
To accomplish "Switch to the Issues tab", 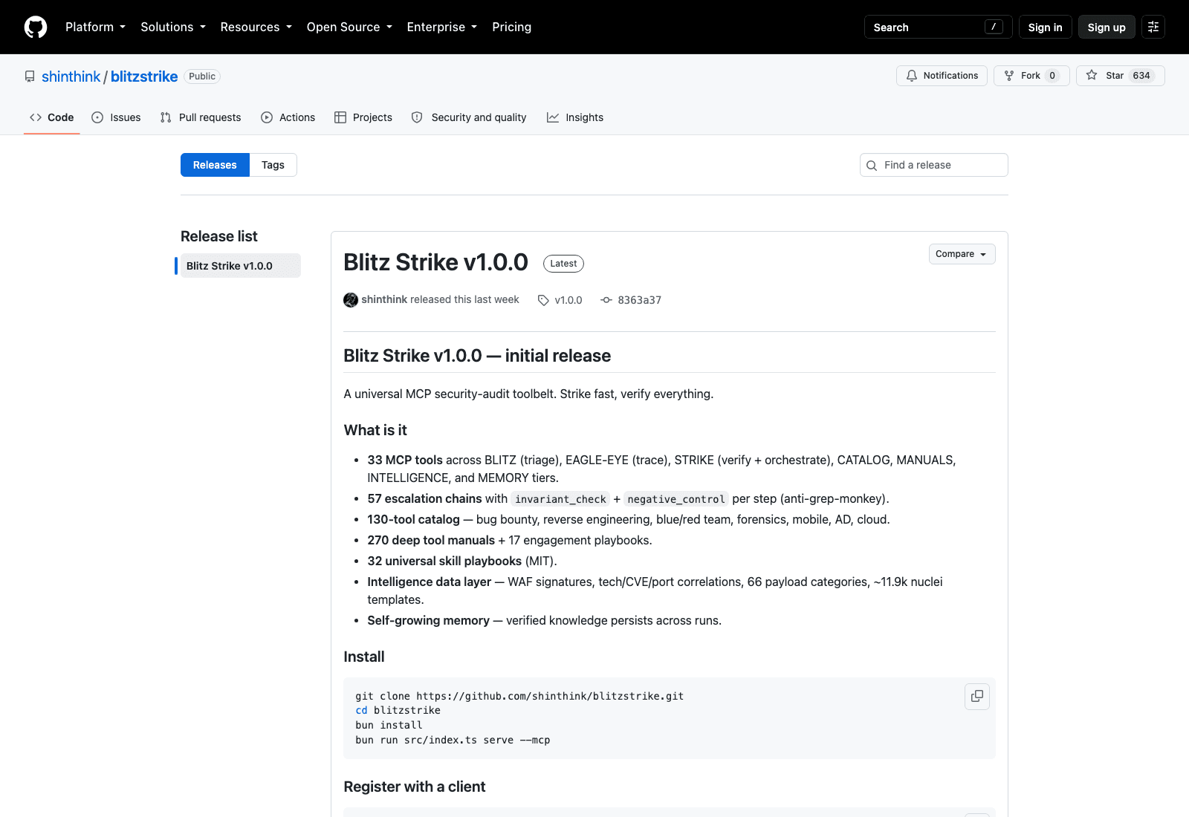I will coord(116,117).
